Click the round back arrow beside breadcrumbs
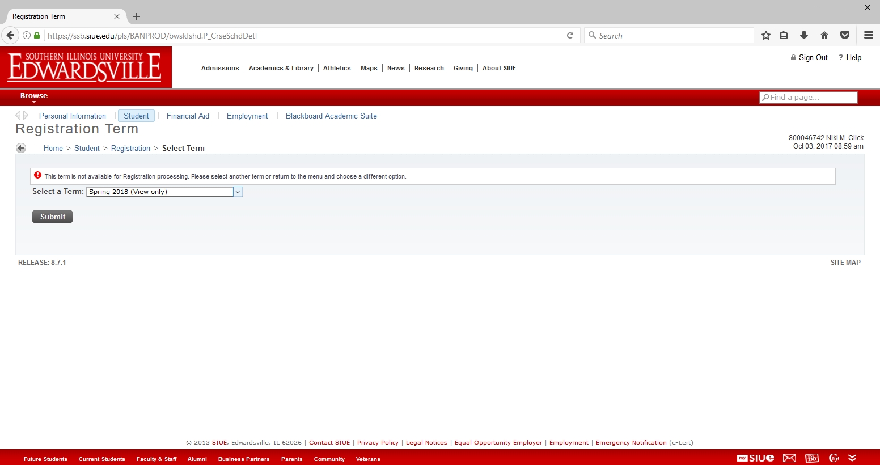 pos(21,148)
